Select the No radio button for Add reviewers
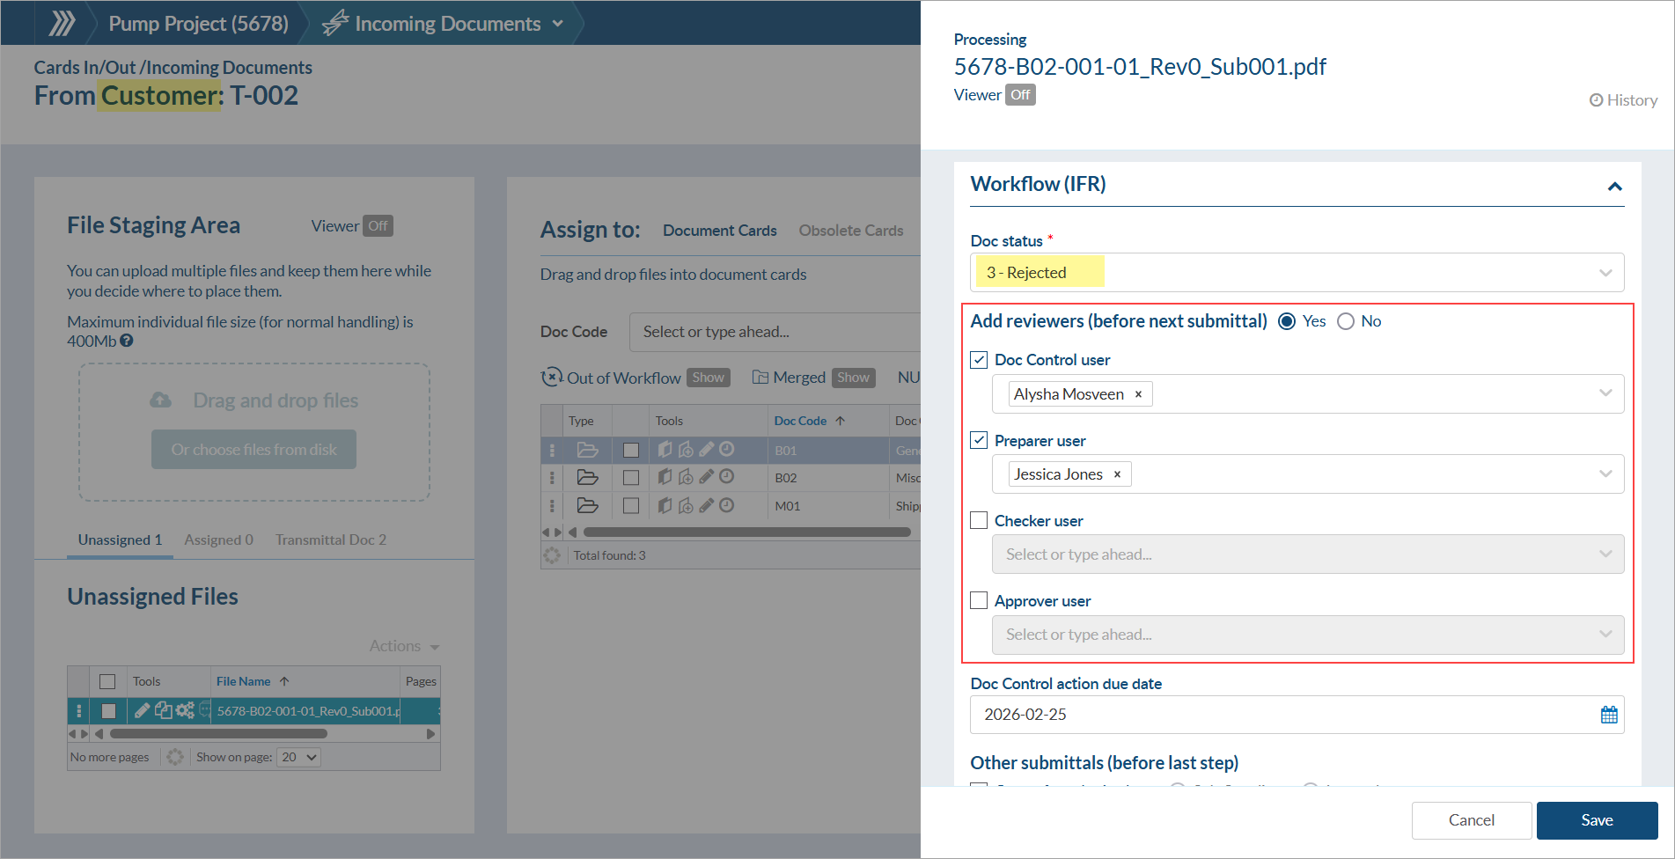This screenshot has width=1675, height=859. (1346, 321)
